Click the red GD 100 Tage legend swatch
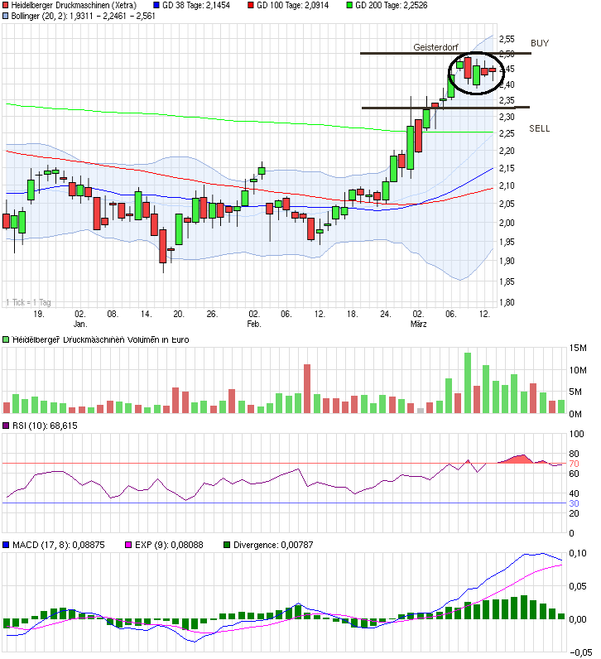 pos(251,6)
